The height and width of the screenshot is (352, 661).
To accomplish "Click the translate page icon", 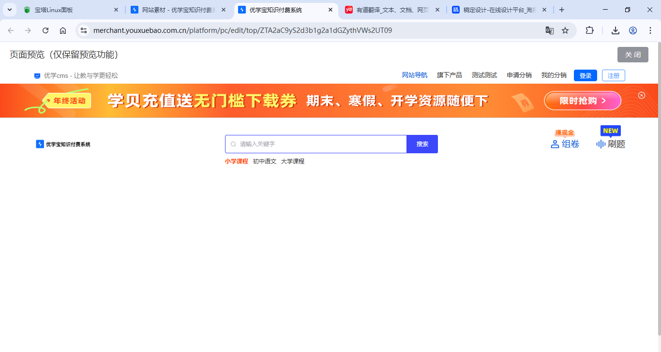I will click(550, 30).
